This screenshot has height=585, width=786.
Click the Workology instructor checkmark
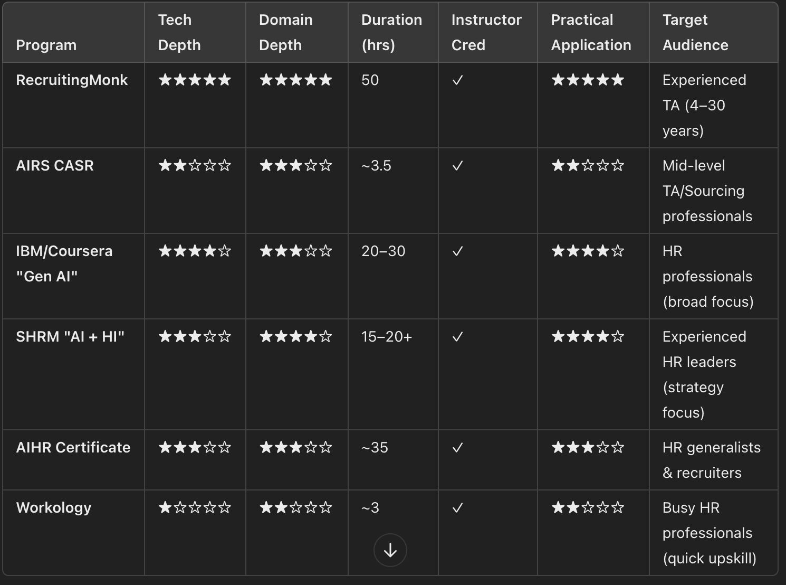(457, 508)
